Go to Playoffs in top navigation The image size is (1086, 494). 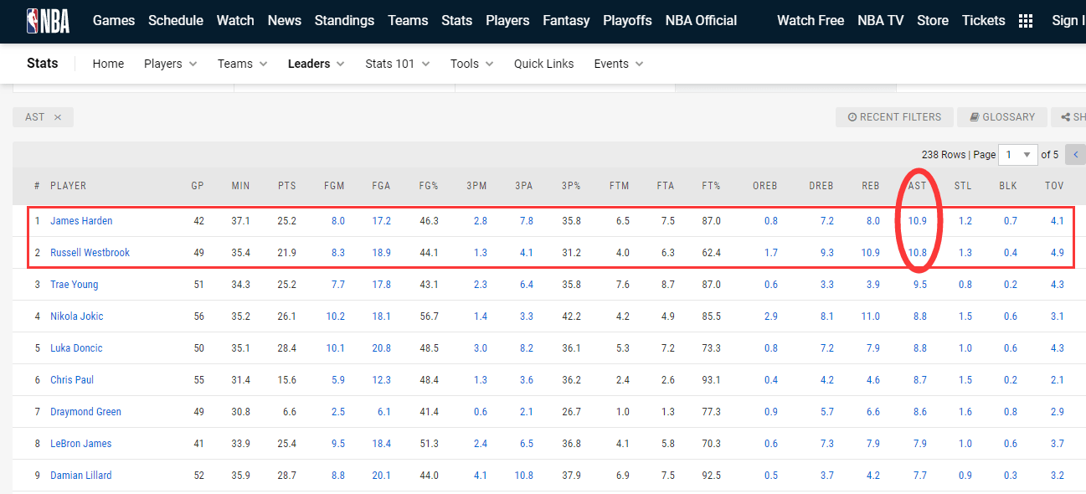coord(627,20)
